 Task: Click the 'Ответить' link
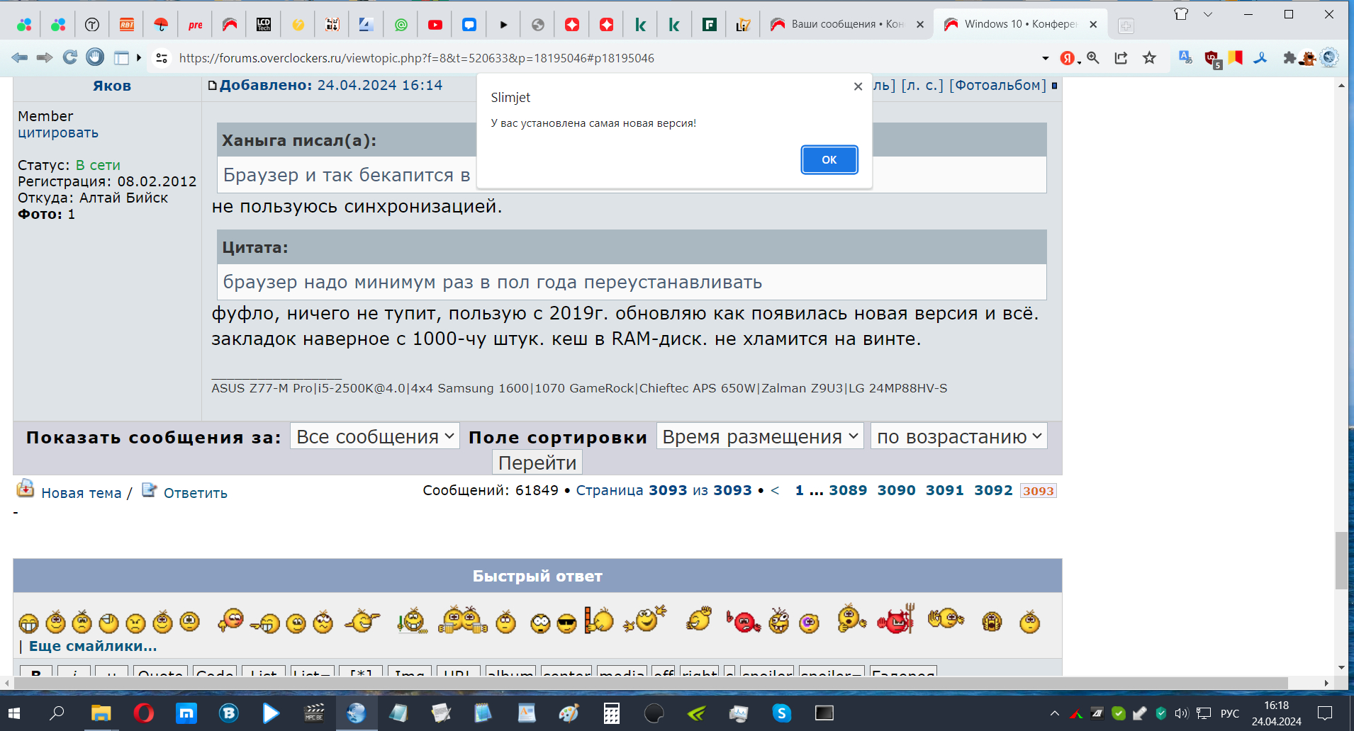click(x=196, y=493)
